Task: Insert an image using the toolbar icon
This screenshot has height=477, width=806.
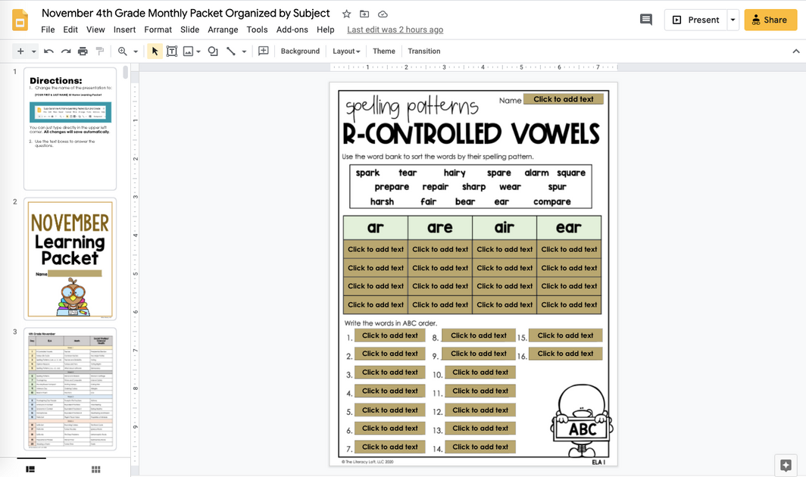Action: (x=189, y=51)
